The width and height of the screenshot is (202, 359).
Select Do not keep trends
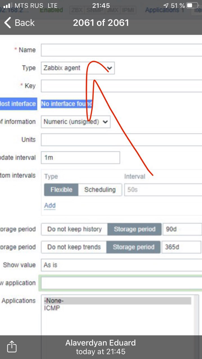pyautogui.click(x=74, y=247)
